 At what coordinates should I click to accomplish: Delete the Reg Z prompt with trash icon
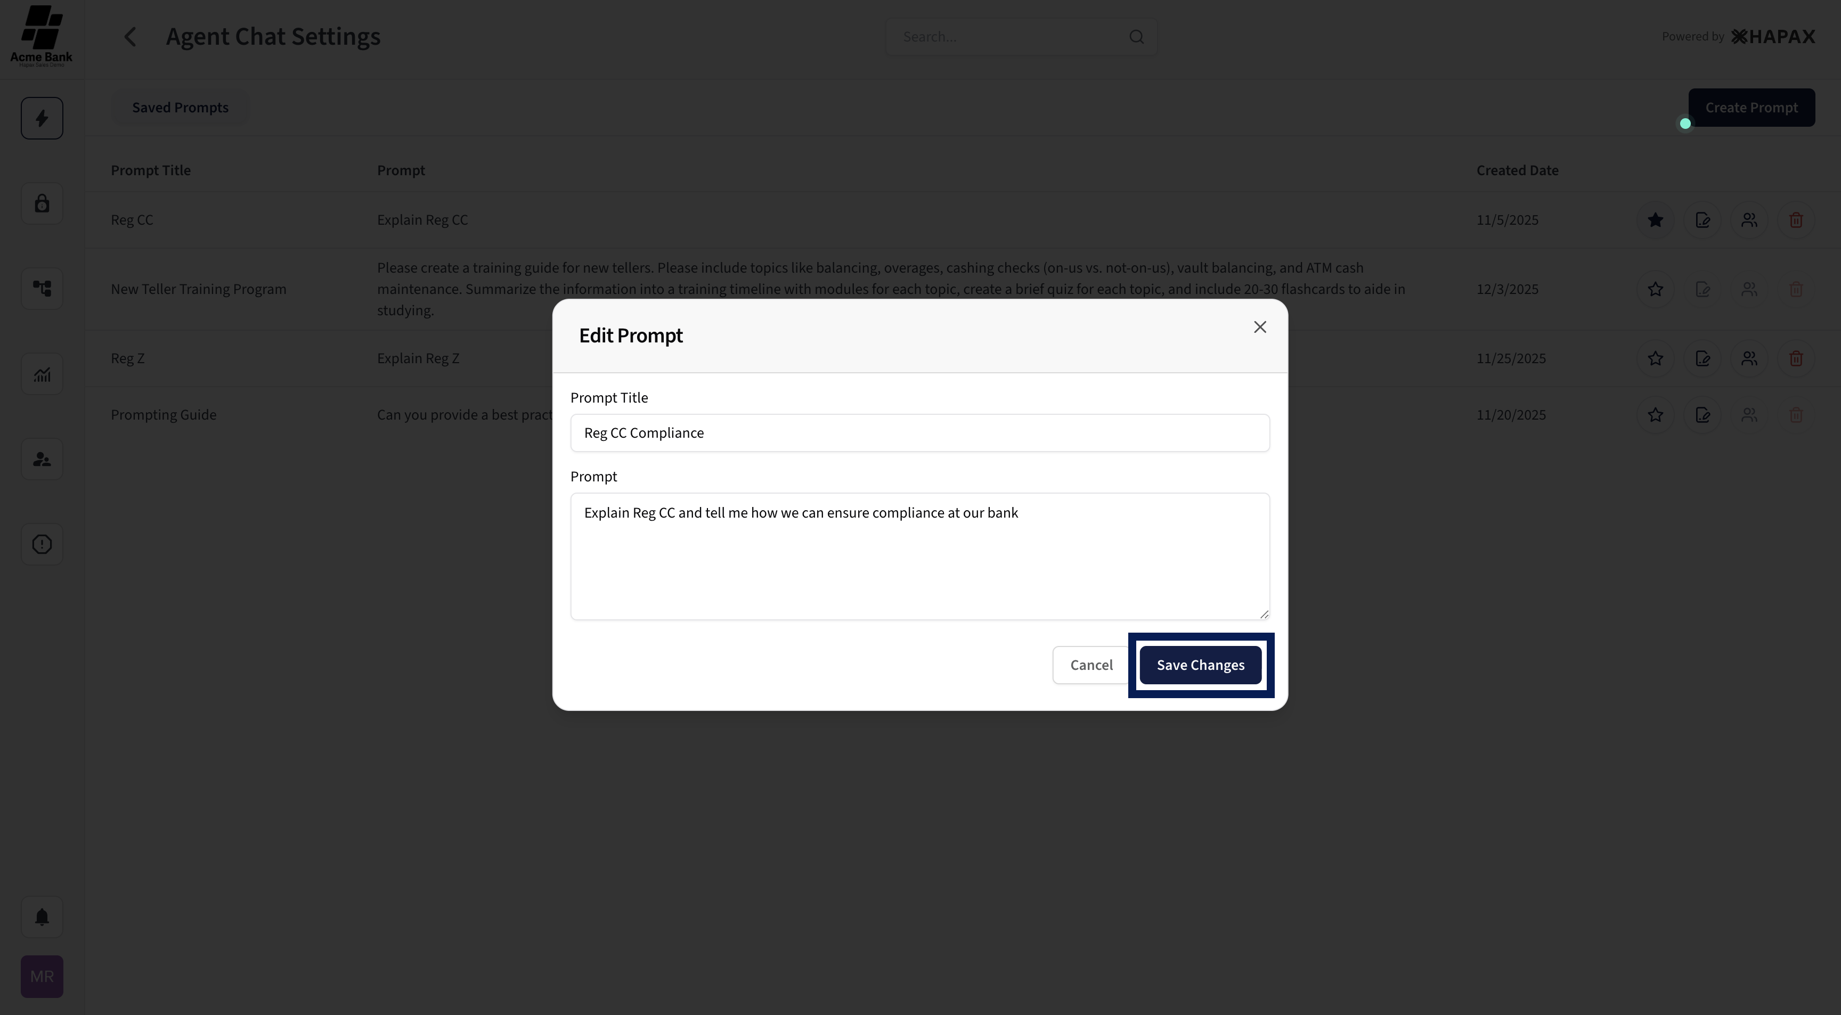click(1795, 358)
